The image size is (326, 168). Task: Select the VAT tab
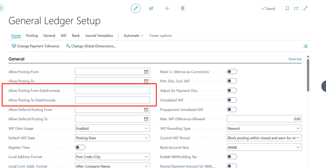63,36
